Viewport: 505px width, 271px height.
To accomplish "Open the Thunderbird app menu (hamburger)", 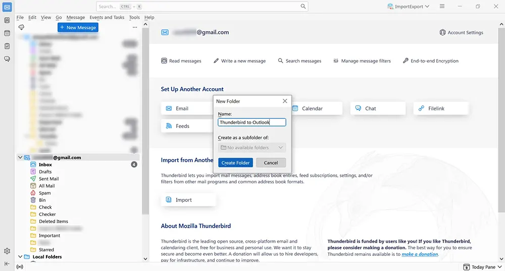I will click(x=442, y=7).
